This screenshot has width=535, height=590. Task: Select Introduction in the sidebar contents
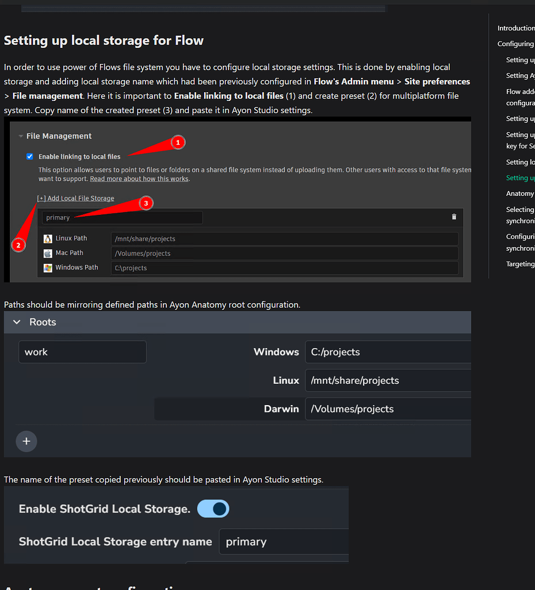pos(516,28)
